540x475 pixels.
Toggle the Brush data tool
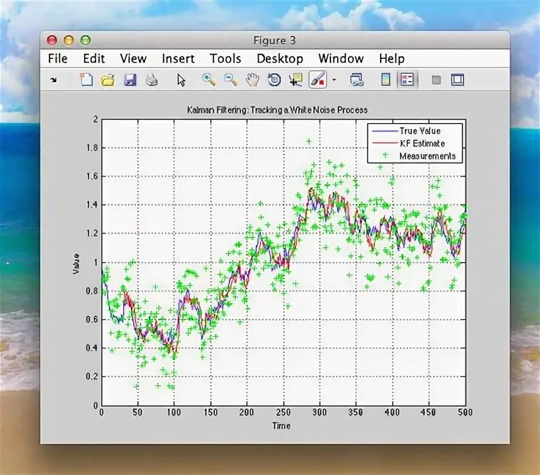coord(317,80)
